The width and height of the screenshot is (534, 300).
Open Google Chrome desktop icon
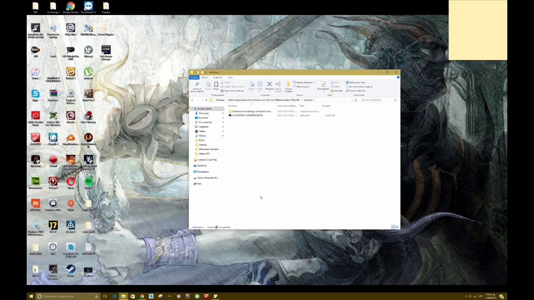71,7
